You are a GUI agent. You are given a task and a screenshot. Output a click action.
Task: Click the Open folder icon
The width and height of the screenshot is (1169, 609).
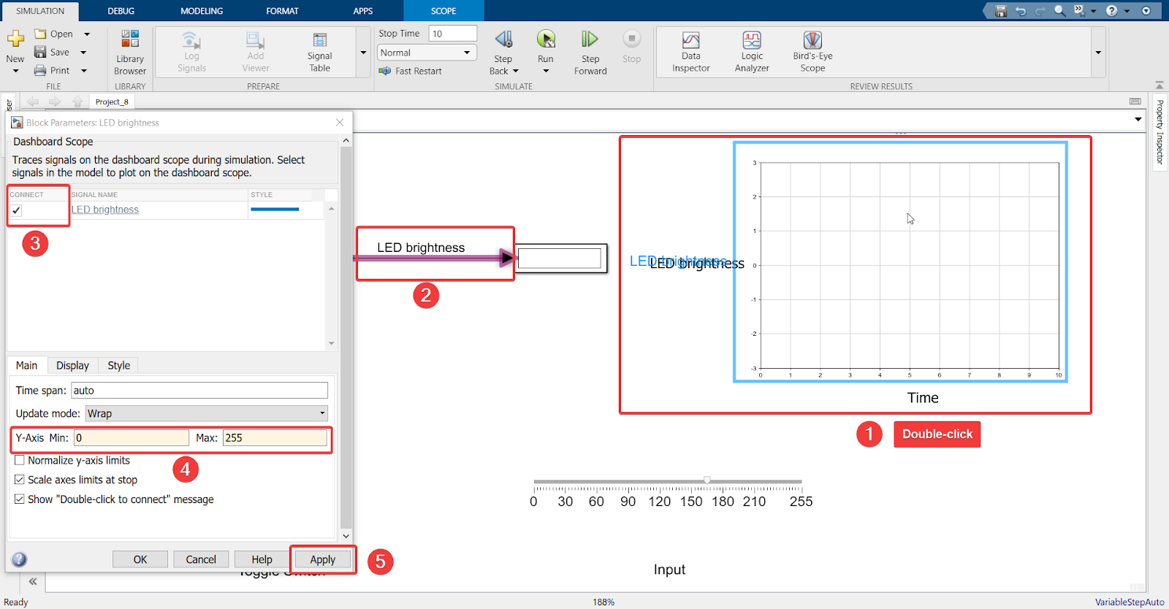tap(41, 34)
